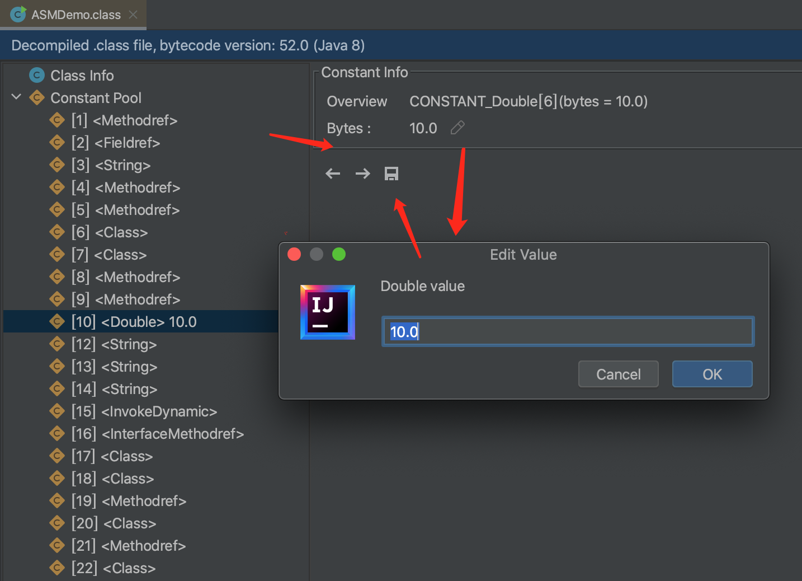Collapse the Constant Pool tree node
This screenshot has height=581, width=802.
click(16, 96)
